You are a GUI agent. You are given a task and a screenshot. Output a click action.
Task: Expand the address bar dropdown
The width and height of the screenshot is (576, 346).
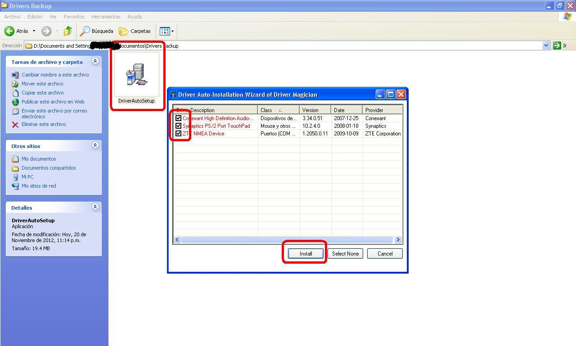(x=546, y=45)
